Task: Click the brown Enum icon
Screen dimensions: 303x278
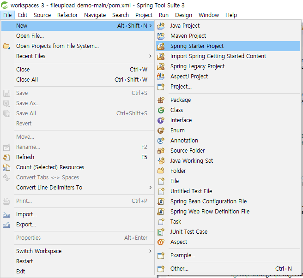Action: click(161, 130)
